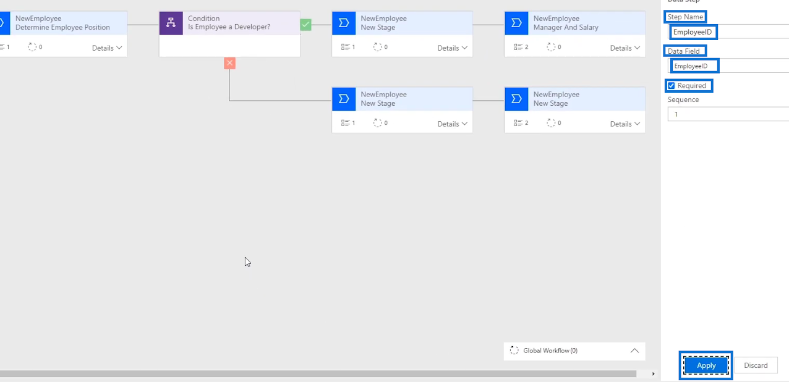This screenshot has width=789, height=382.
Task: Click the Step Name input field
Action: tap(728, 32)
